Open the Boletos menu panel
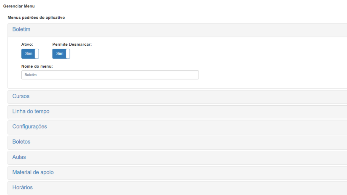This screenshot has height=195, width=347. [21, 142]
